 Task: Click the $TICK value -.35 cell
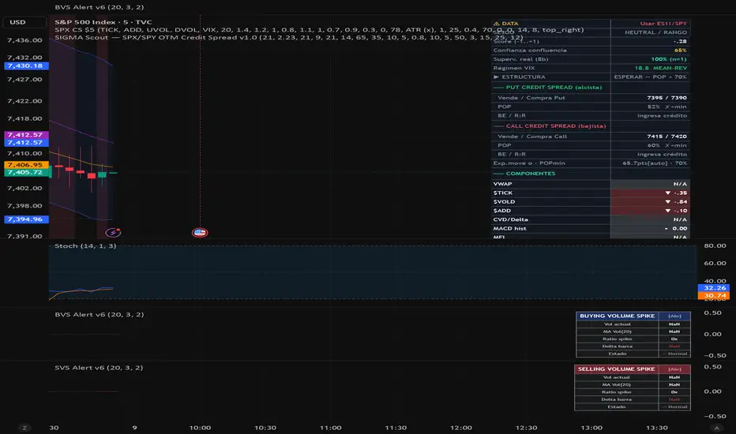[650, 193]
